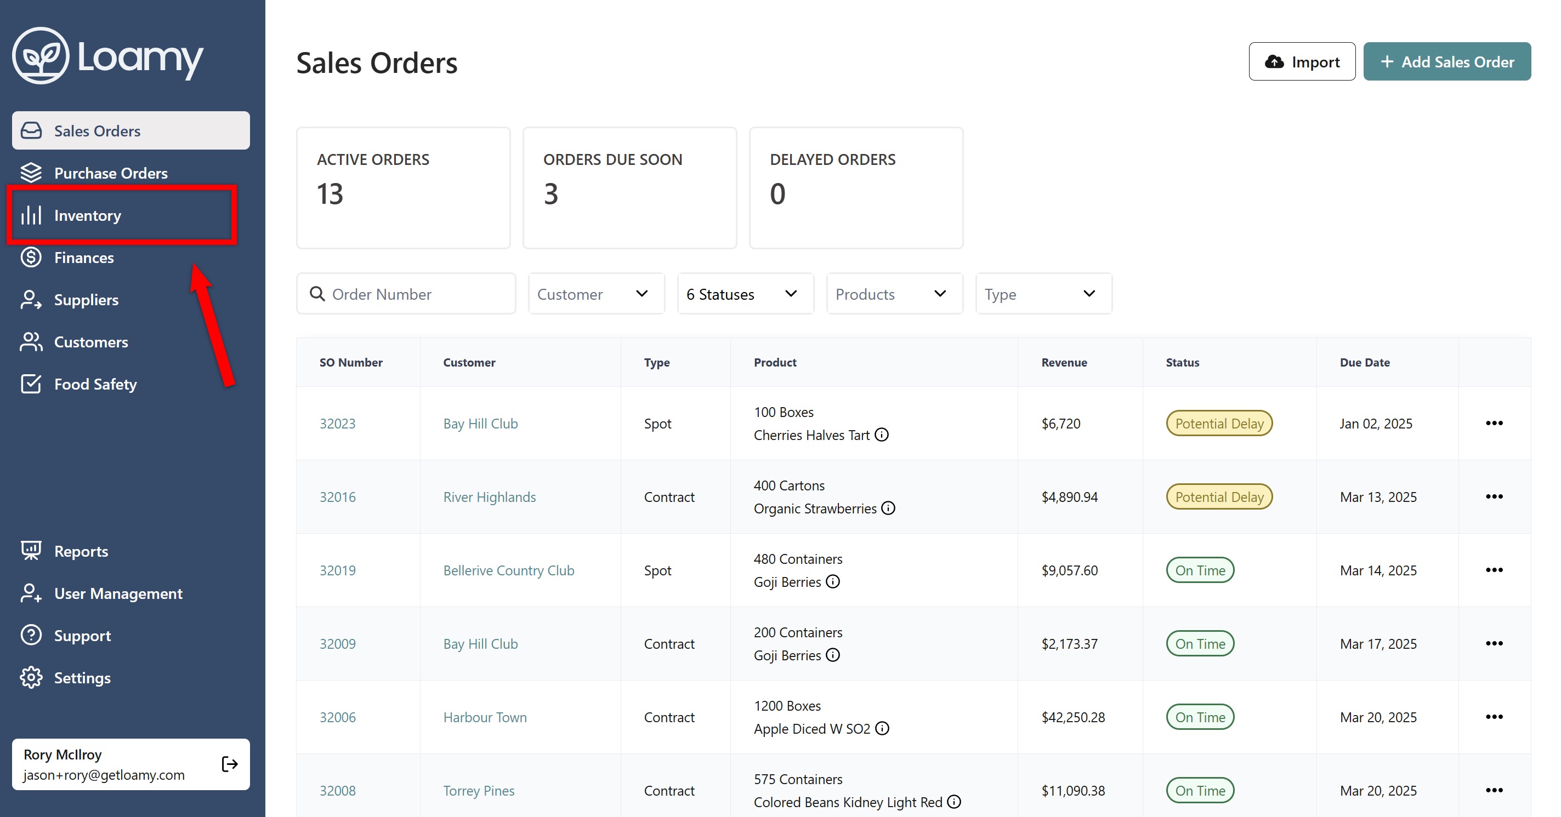1561x817 pixels.
Task: Expand the Customer filter dropdown
Action: 597,294
